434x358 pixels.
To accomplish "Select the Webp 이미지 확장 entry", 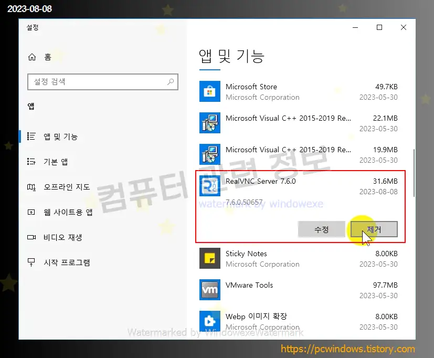I will point(256,317).
